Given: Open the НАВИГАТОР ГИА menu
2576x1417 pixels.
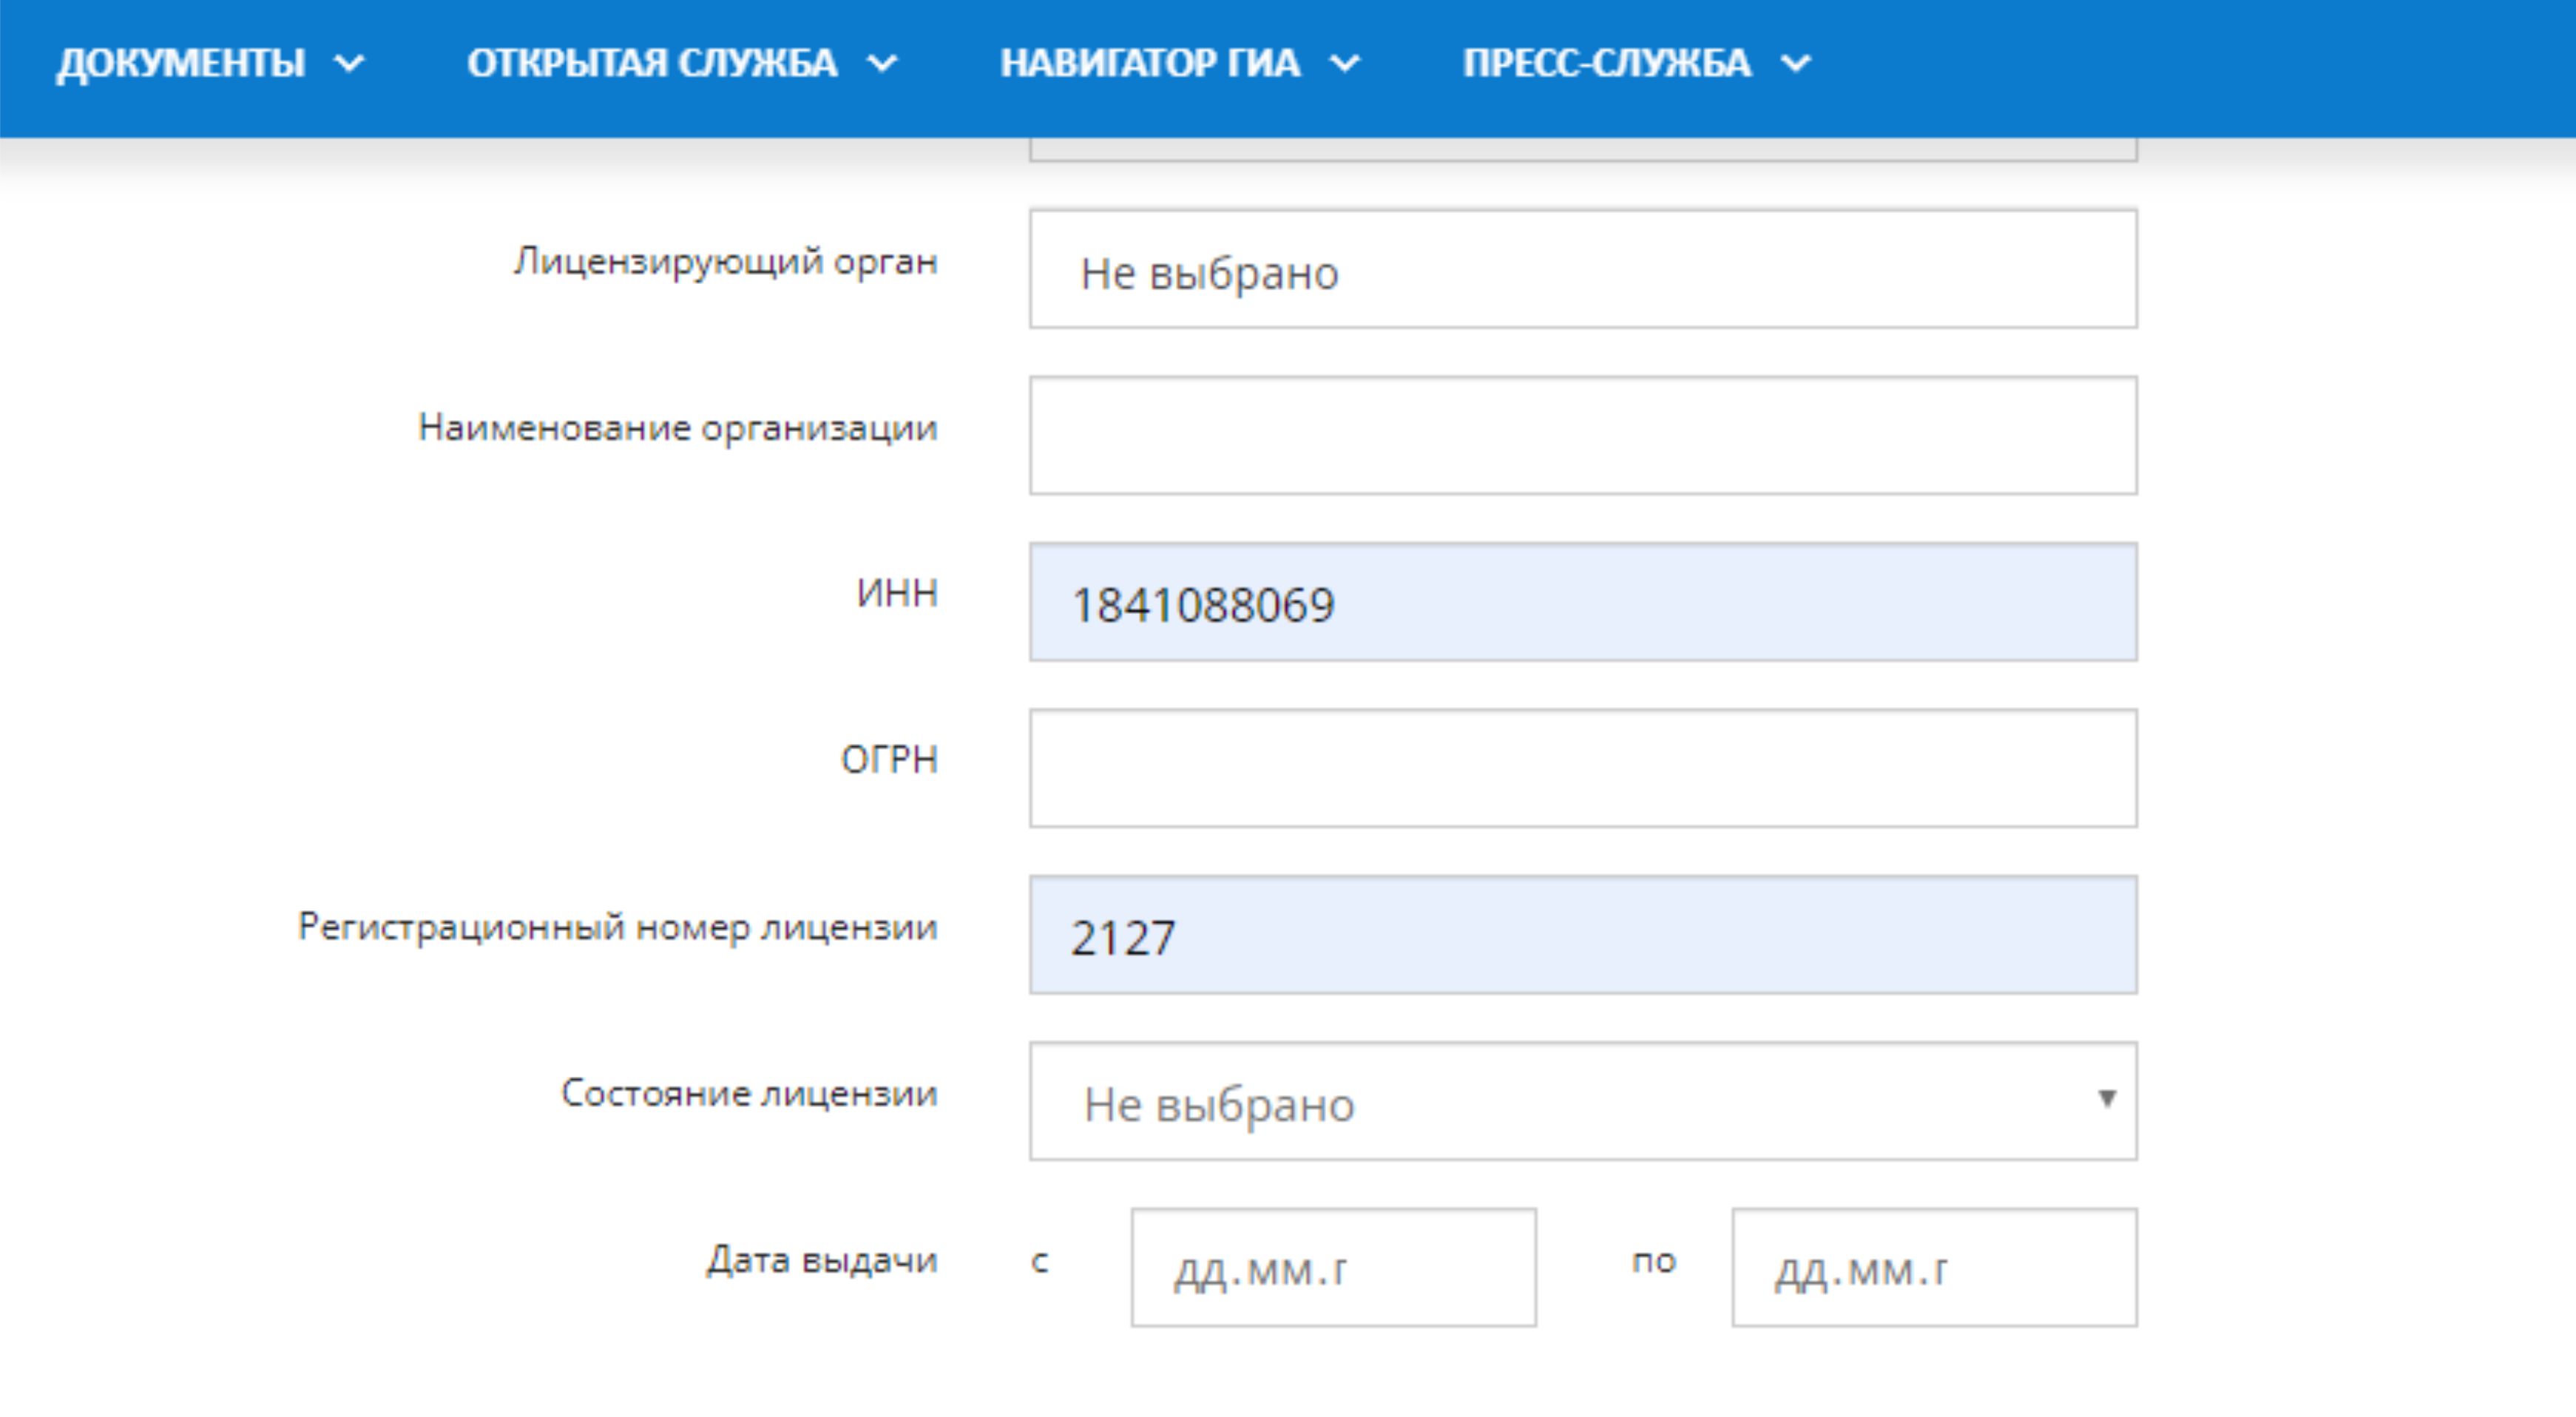Looking at the screenshot, I should point(1150,63).
